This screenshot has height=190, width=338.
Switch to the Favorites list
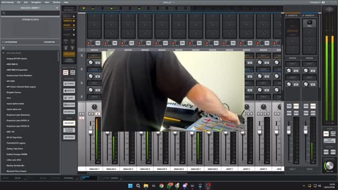[50, 42]
